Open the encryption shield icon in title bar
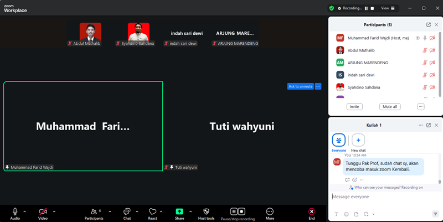 click(332, 8)
